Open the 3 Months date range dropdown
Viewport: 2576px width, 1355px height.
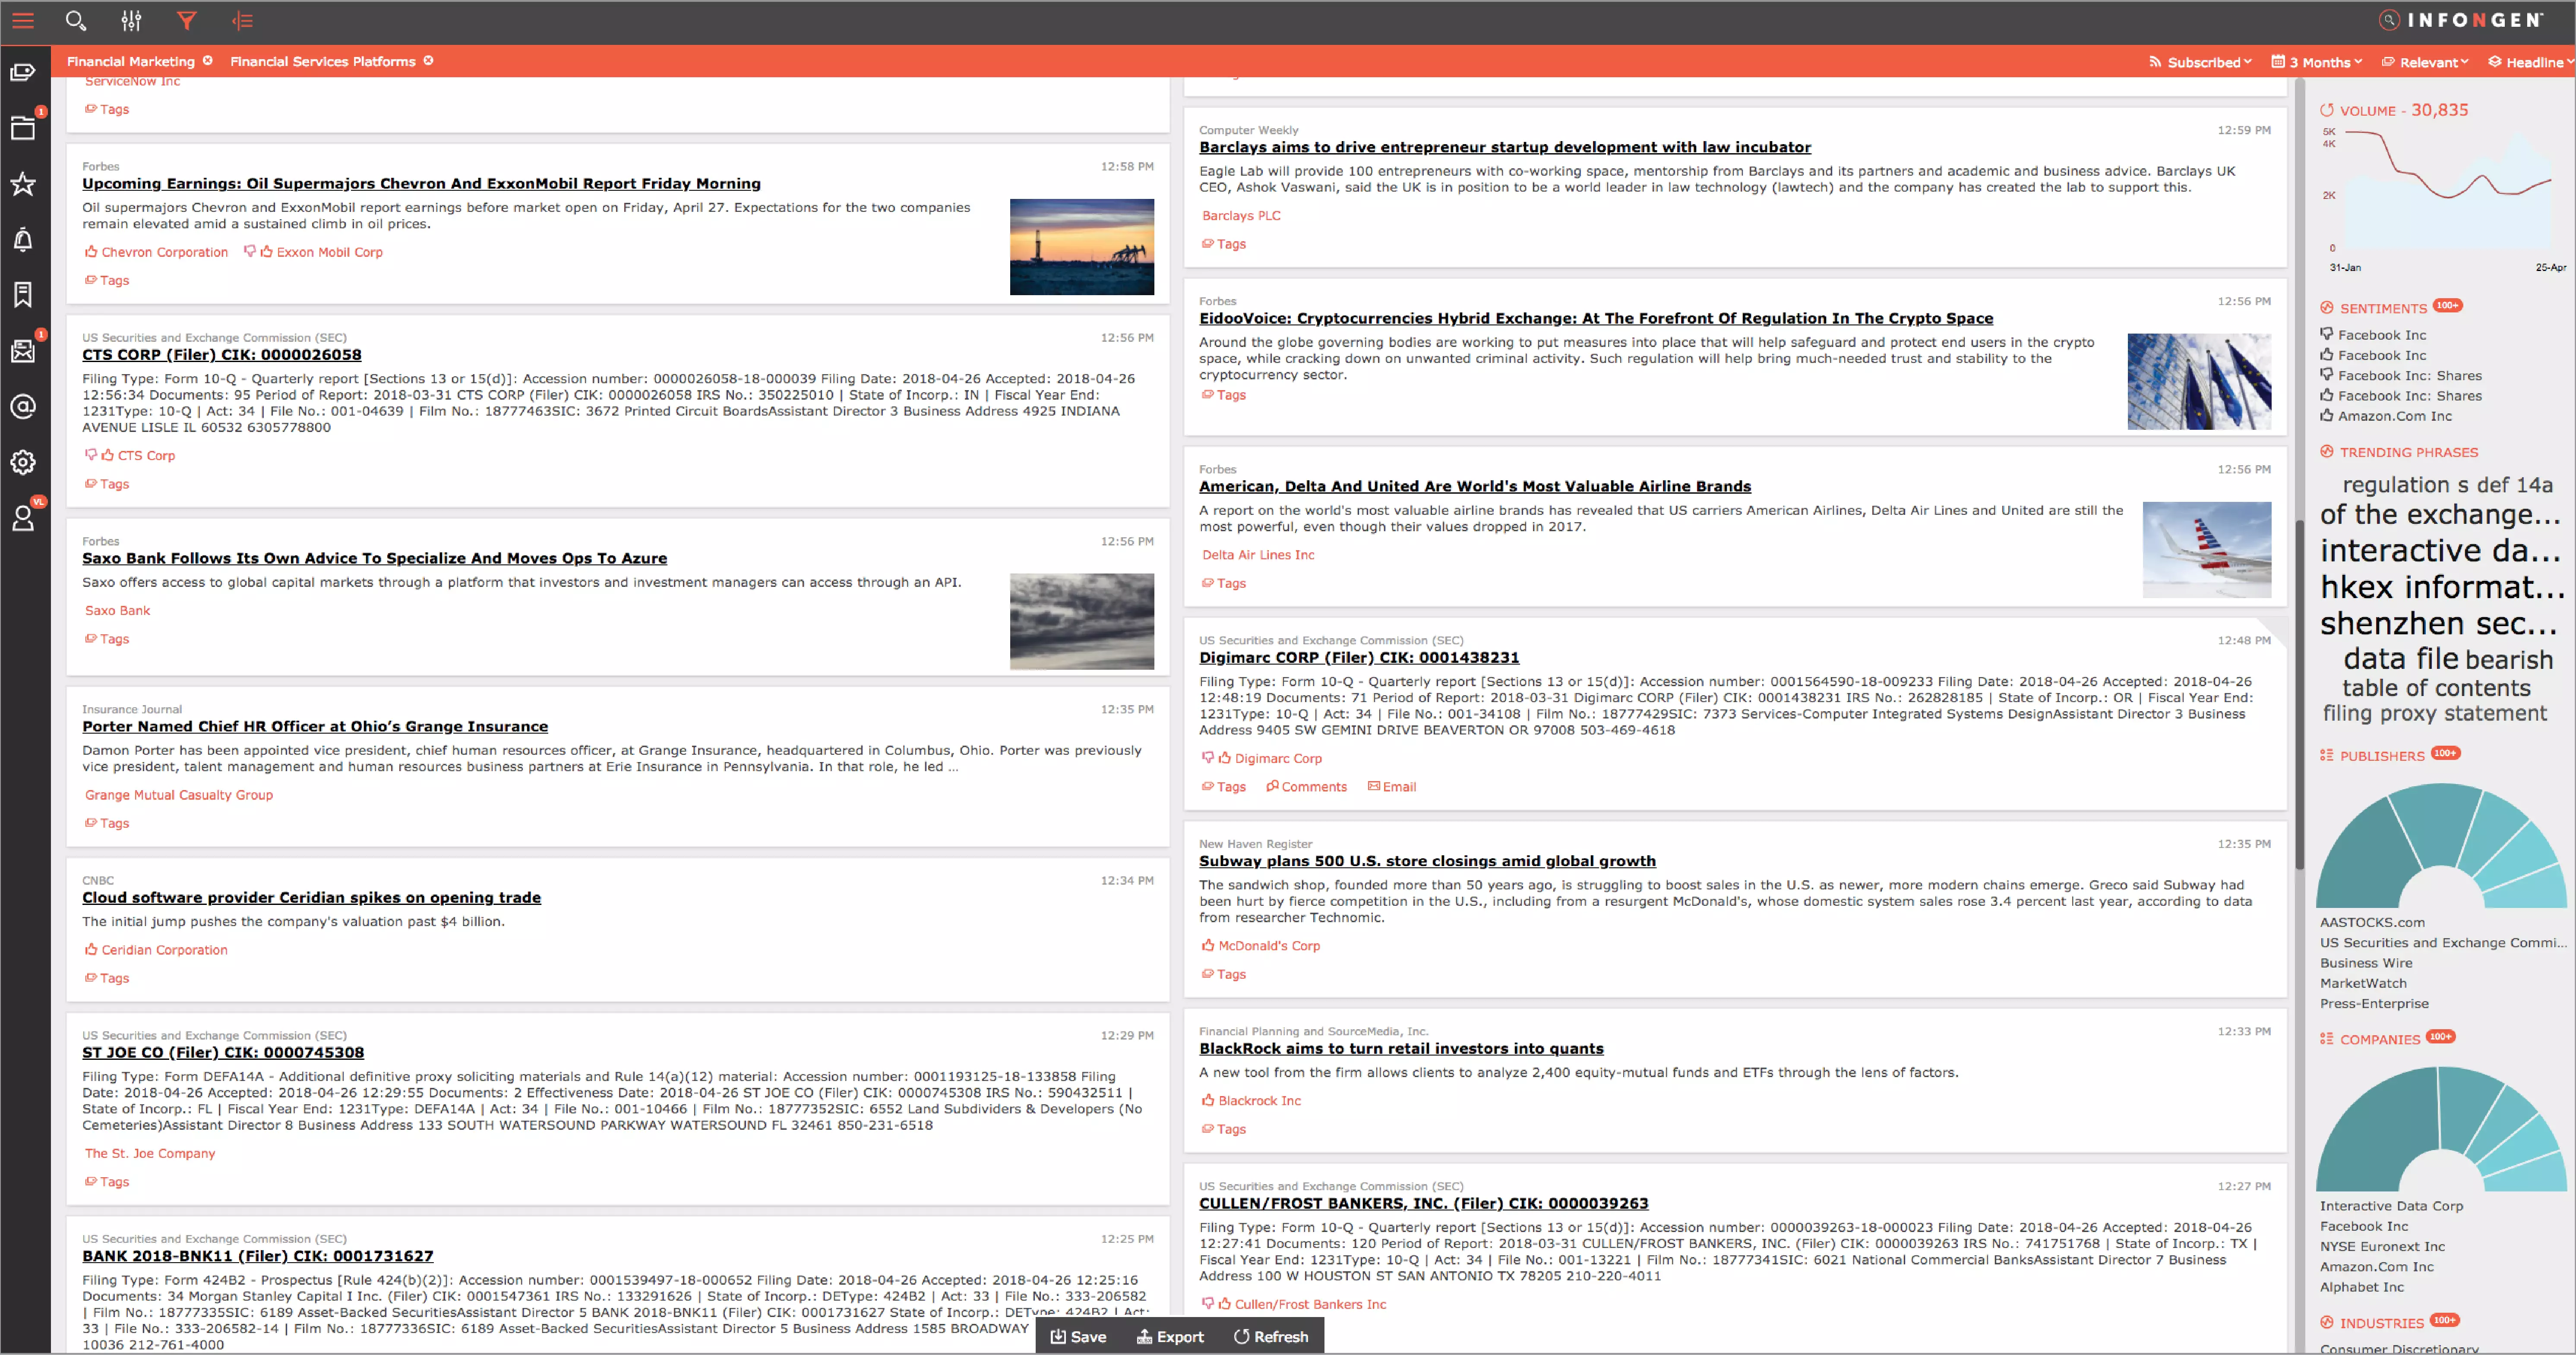(2317, 62)
